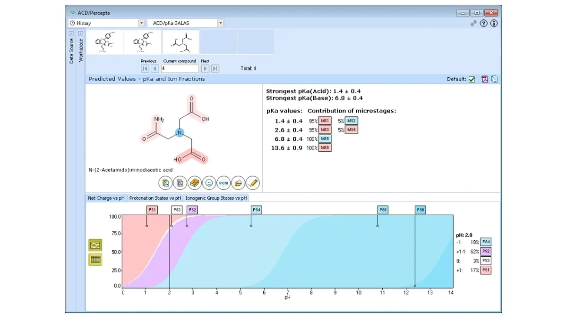Image resolution: width=567 pixels, height=318 pixels.
Task: Click the PS5 marker label above plot
Action: pyautogui.click(x=383, y=210)
